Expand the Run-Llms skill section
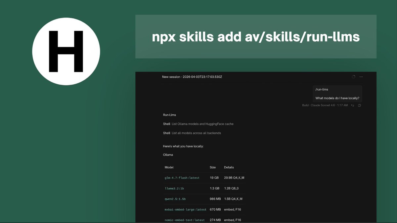Image resolution: width=397 pixels, height=223 pixels. [x=169, y=115]
